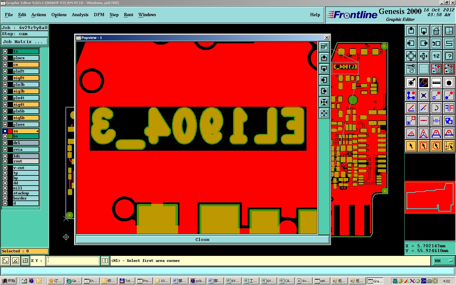Image resolution: width=456 pixels, height=285 pixels.
Task: Click the delete feature X icon
Action: coord(424,95)
